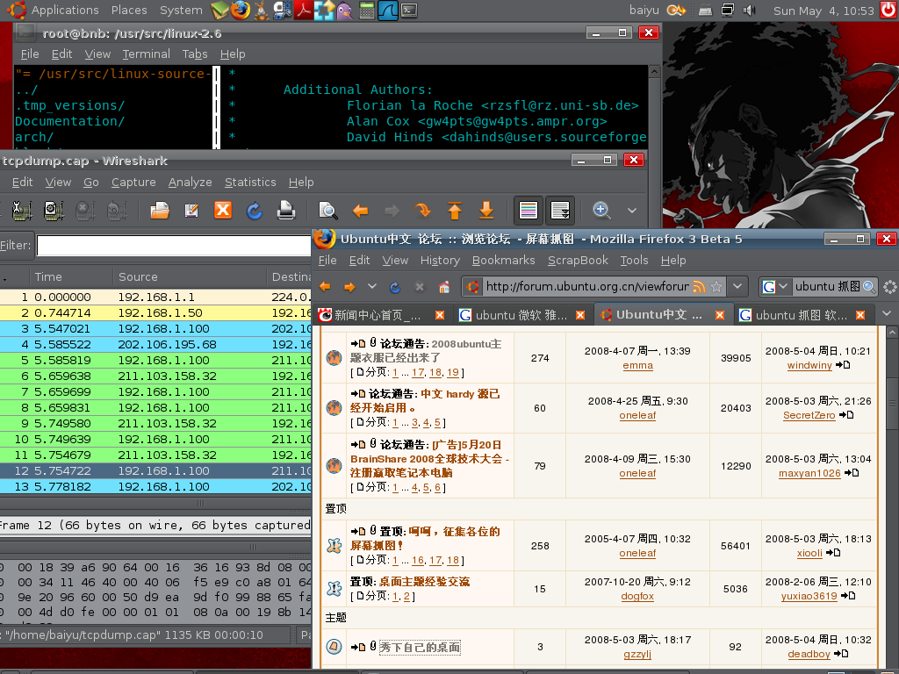Image resolution: width=899 pixels, height=674 pixels.
Task: Select packet 4 from 202.106.195.68
Action: (155, 344)
